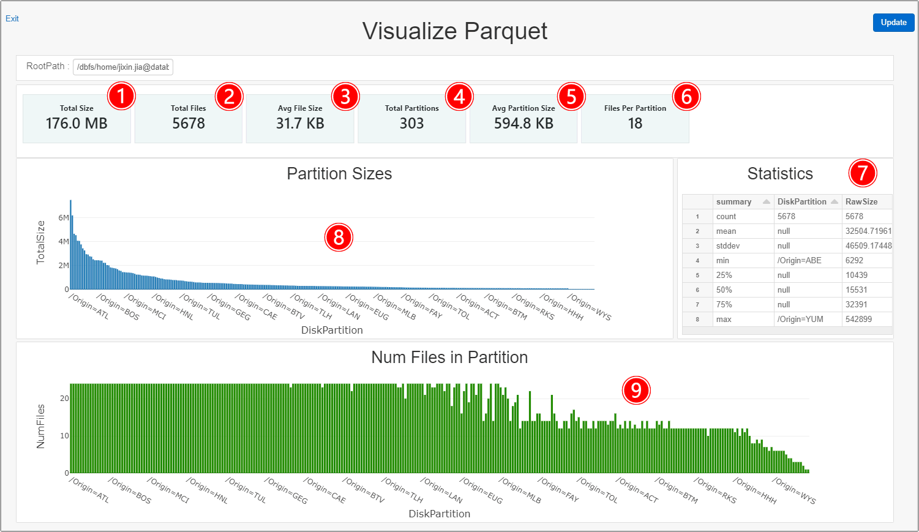Click the red number 5 callout marker
The image size is (919, 532).
point(571,96)
